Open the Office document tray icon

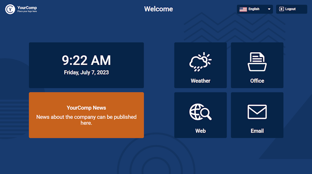[257, 62]
